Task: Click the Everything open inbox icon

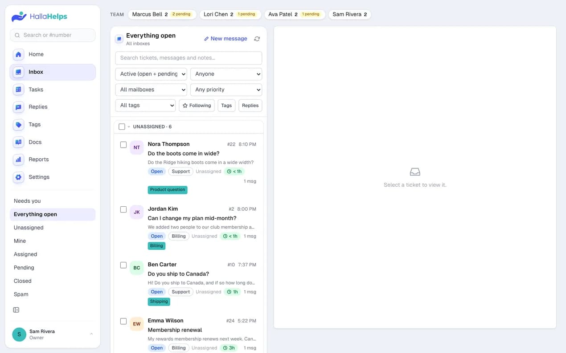Action: click(119, 39)
